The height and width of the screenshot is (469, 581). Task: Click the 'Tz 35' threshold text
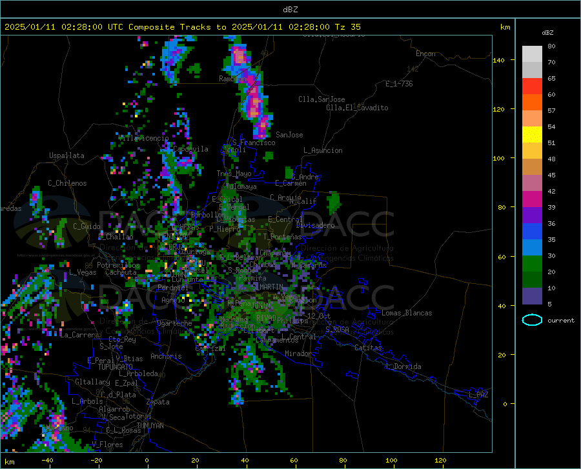point(347,26)
